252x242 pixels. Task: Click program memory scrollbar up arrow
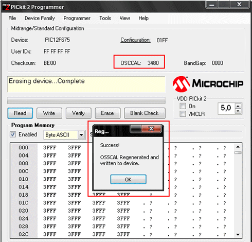[238, 147]
